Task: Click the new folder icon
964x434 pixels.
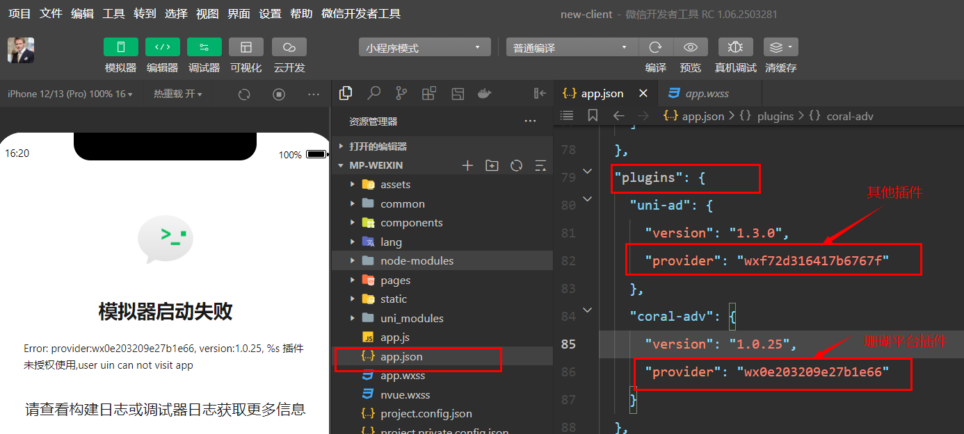Action: click(492, 165)
